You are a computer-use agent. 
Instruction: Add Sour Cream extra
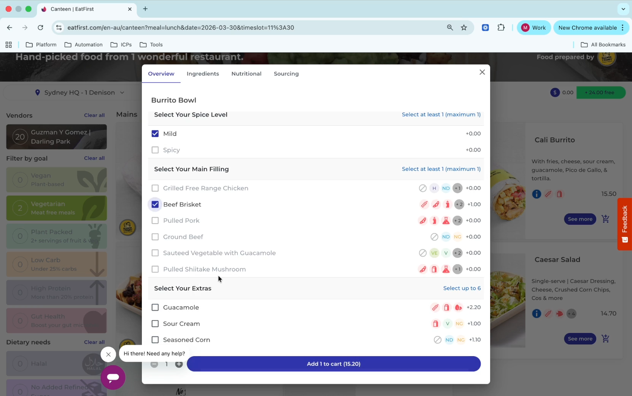(155, 324)
